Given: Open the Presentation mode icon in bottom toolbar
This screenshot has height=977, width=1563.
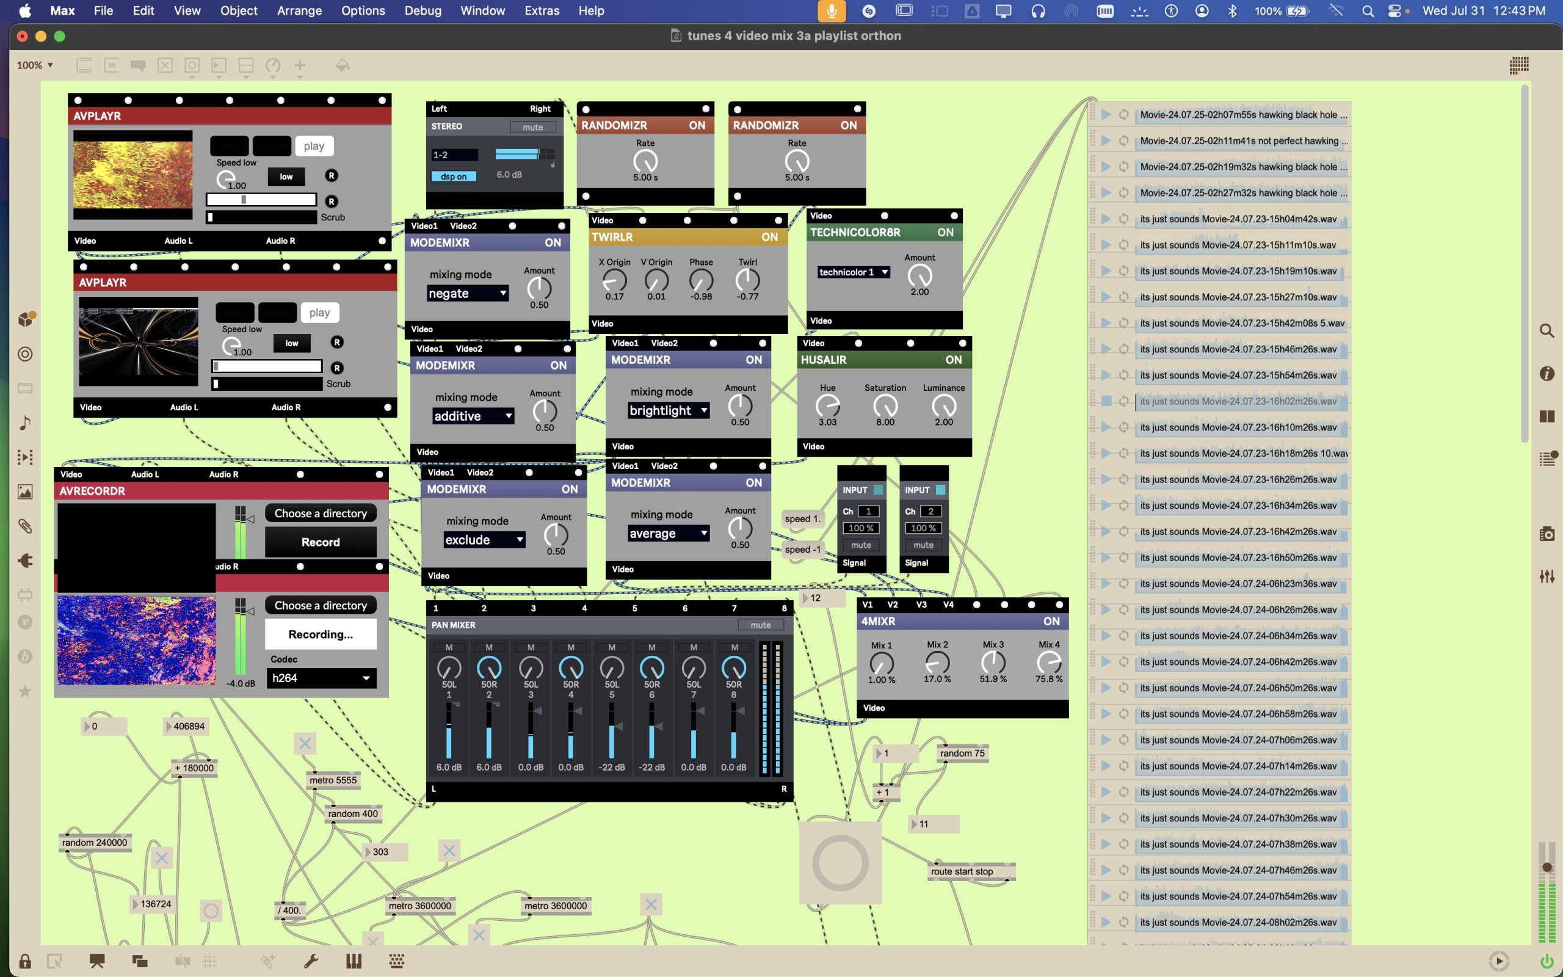Looking at the screenshot, I should (x=97, y=962).
